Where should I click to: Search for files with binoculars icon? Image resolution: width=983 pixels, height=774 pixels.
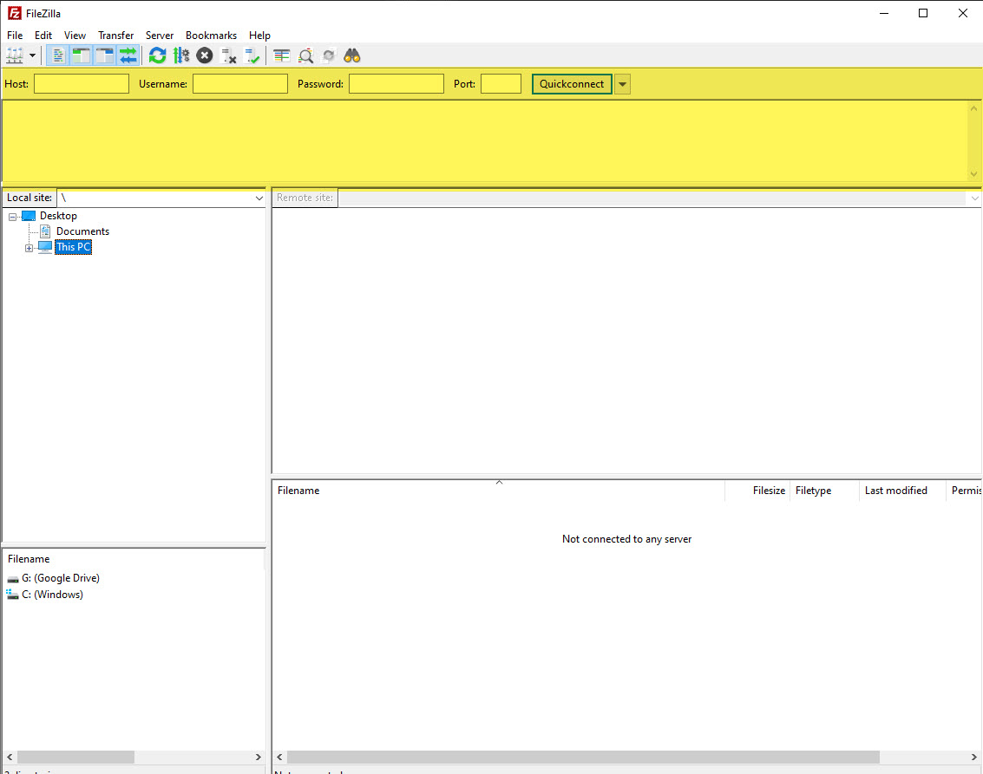tap(352, 55)
